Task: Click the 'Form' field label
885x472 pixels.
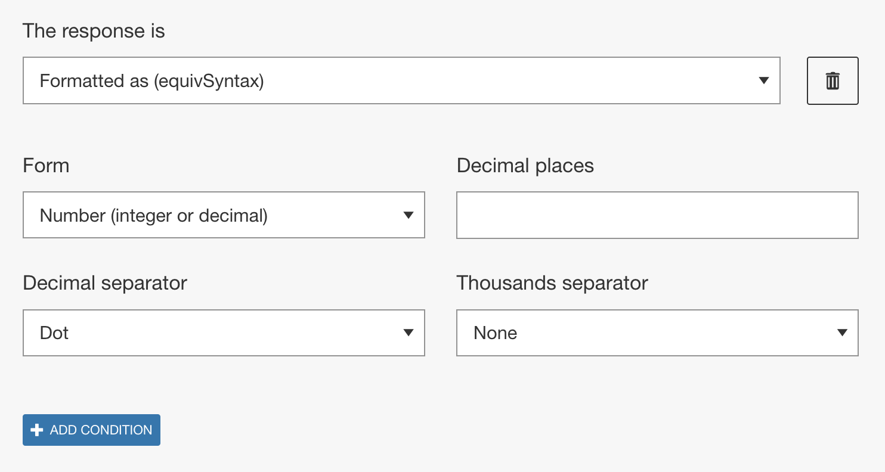Action: [46, 165]
